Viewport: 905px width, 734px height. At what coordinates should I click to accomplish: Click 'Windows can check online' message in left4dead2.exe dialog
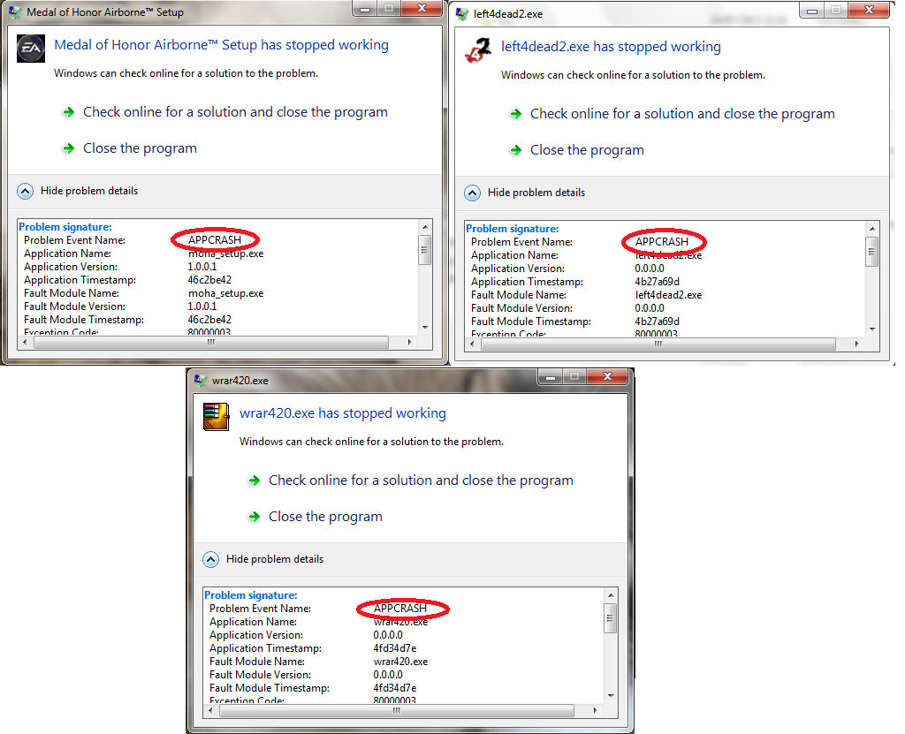point(633,75)
